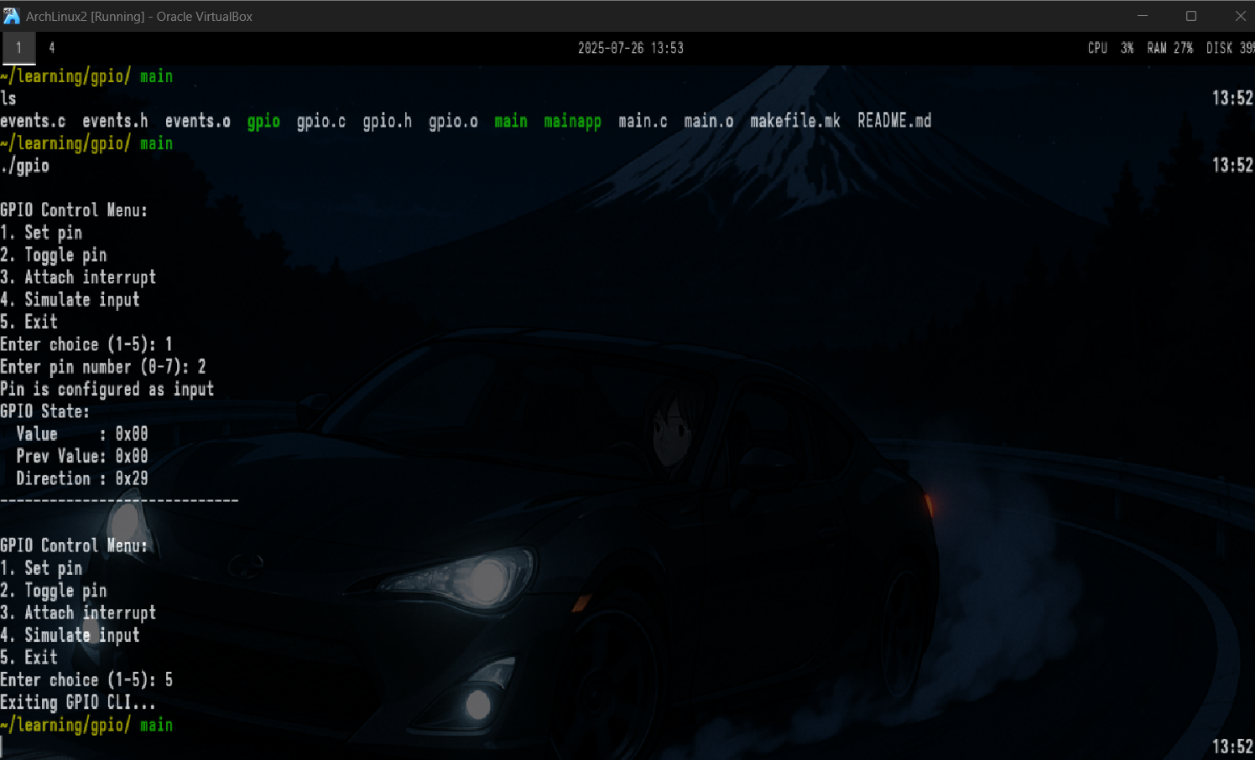Viewport: 1255px width, 760px height.
Task: Click the 'Prev Value: 0x00' line
Action: click(x=82, y=456)
